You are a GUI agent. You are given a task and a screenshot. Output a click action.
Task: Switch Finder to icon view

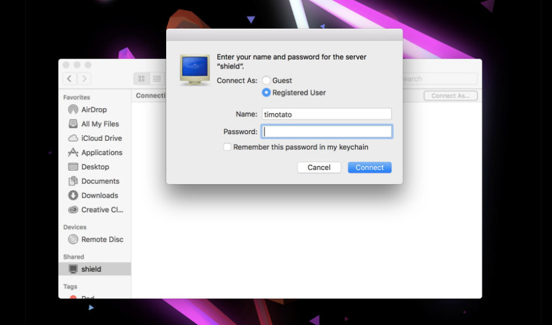[x=141, y=78]
